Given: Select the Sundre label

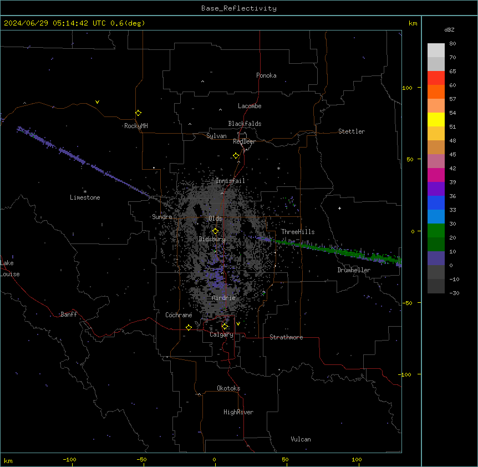Looking at the screenshot, I should tap(162, 217).
